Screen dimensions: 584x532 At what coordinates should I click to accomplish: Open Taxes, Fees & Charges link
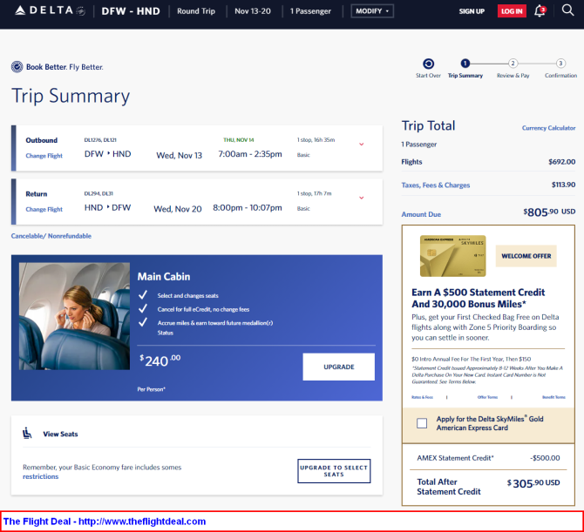point(436,185)
